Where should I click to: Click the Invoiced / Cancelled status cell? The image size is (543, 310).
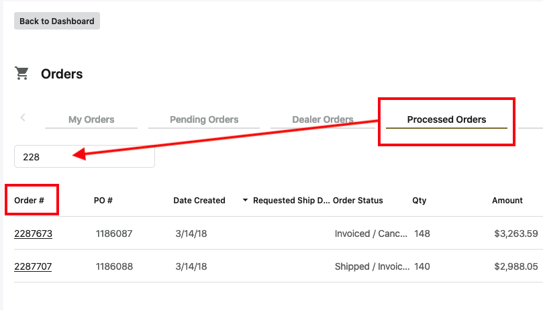coord(371,234)
